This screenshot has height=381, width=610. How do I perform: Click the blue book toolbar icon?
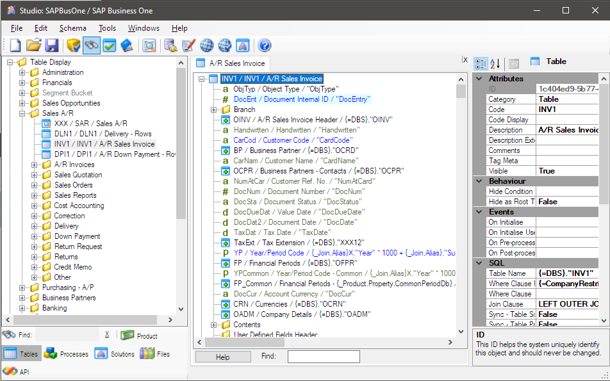(x=127, y=45)
